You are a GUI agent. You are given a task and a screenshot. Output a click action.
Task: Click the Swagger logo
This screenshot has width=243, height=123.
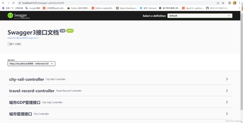pos(19,16)
